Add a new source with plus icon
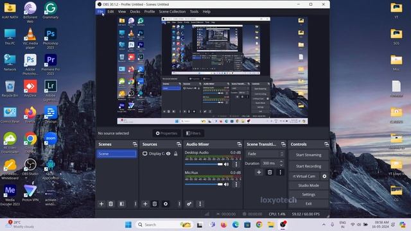 click(x=145, y=204)
